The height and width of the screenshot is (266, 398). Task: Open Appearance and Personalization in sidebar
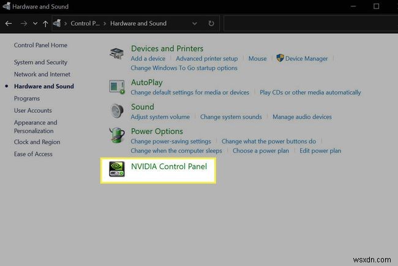point(36,126)
